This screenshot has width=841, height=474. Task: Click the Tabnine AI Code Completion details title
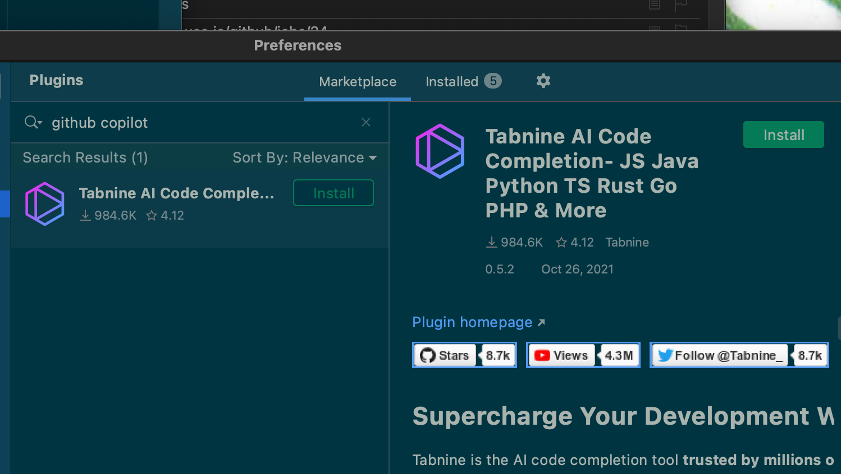pyautogui.click(x=592, y=173)
